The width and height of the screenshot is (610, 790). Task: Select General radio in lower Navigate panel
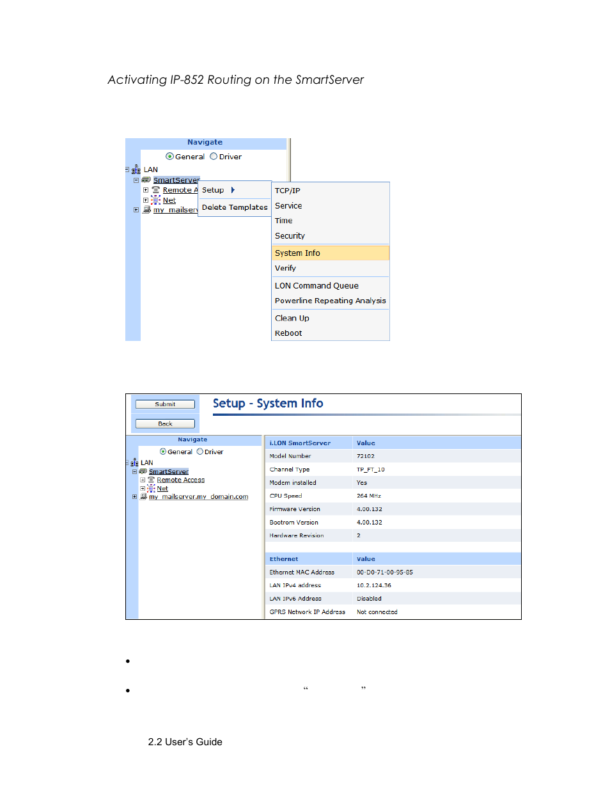(163, 452)
